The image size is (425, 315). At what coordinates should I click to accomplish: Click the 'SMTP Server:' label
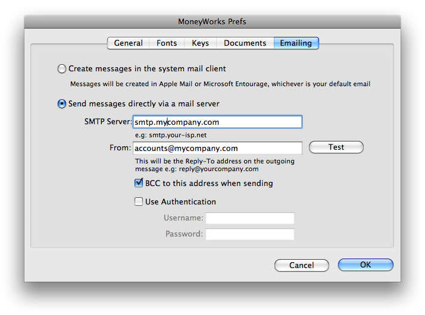click(x=108, y=121)
